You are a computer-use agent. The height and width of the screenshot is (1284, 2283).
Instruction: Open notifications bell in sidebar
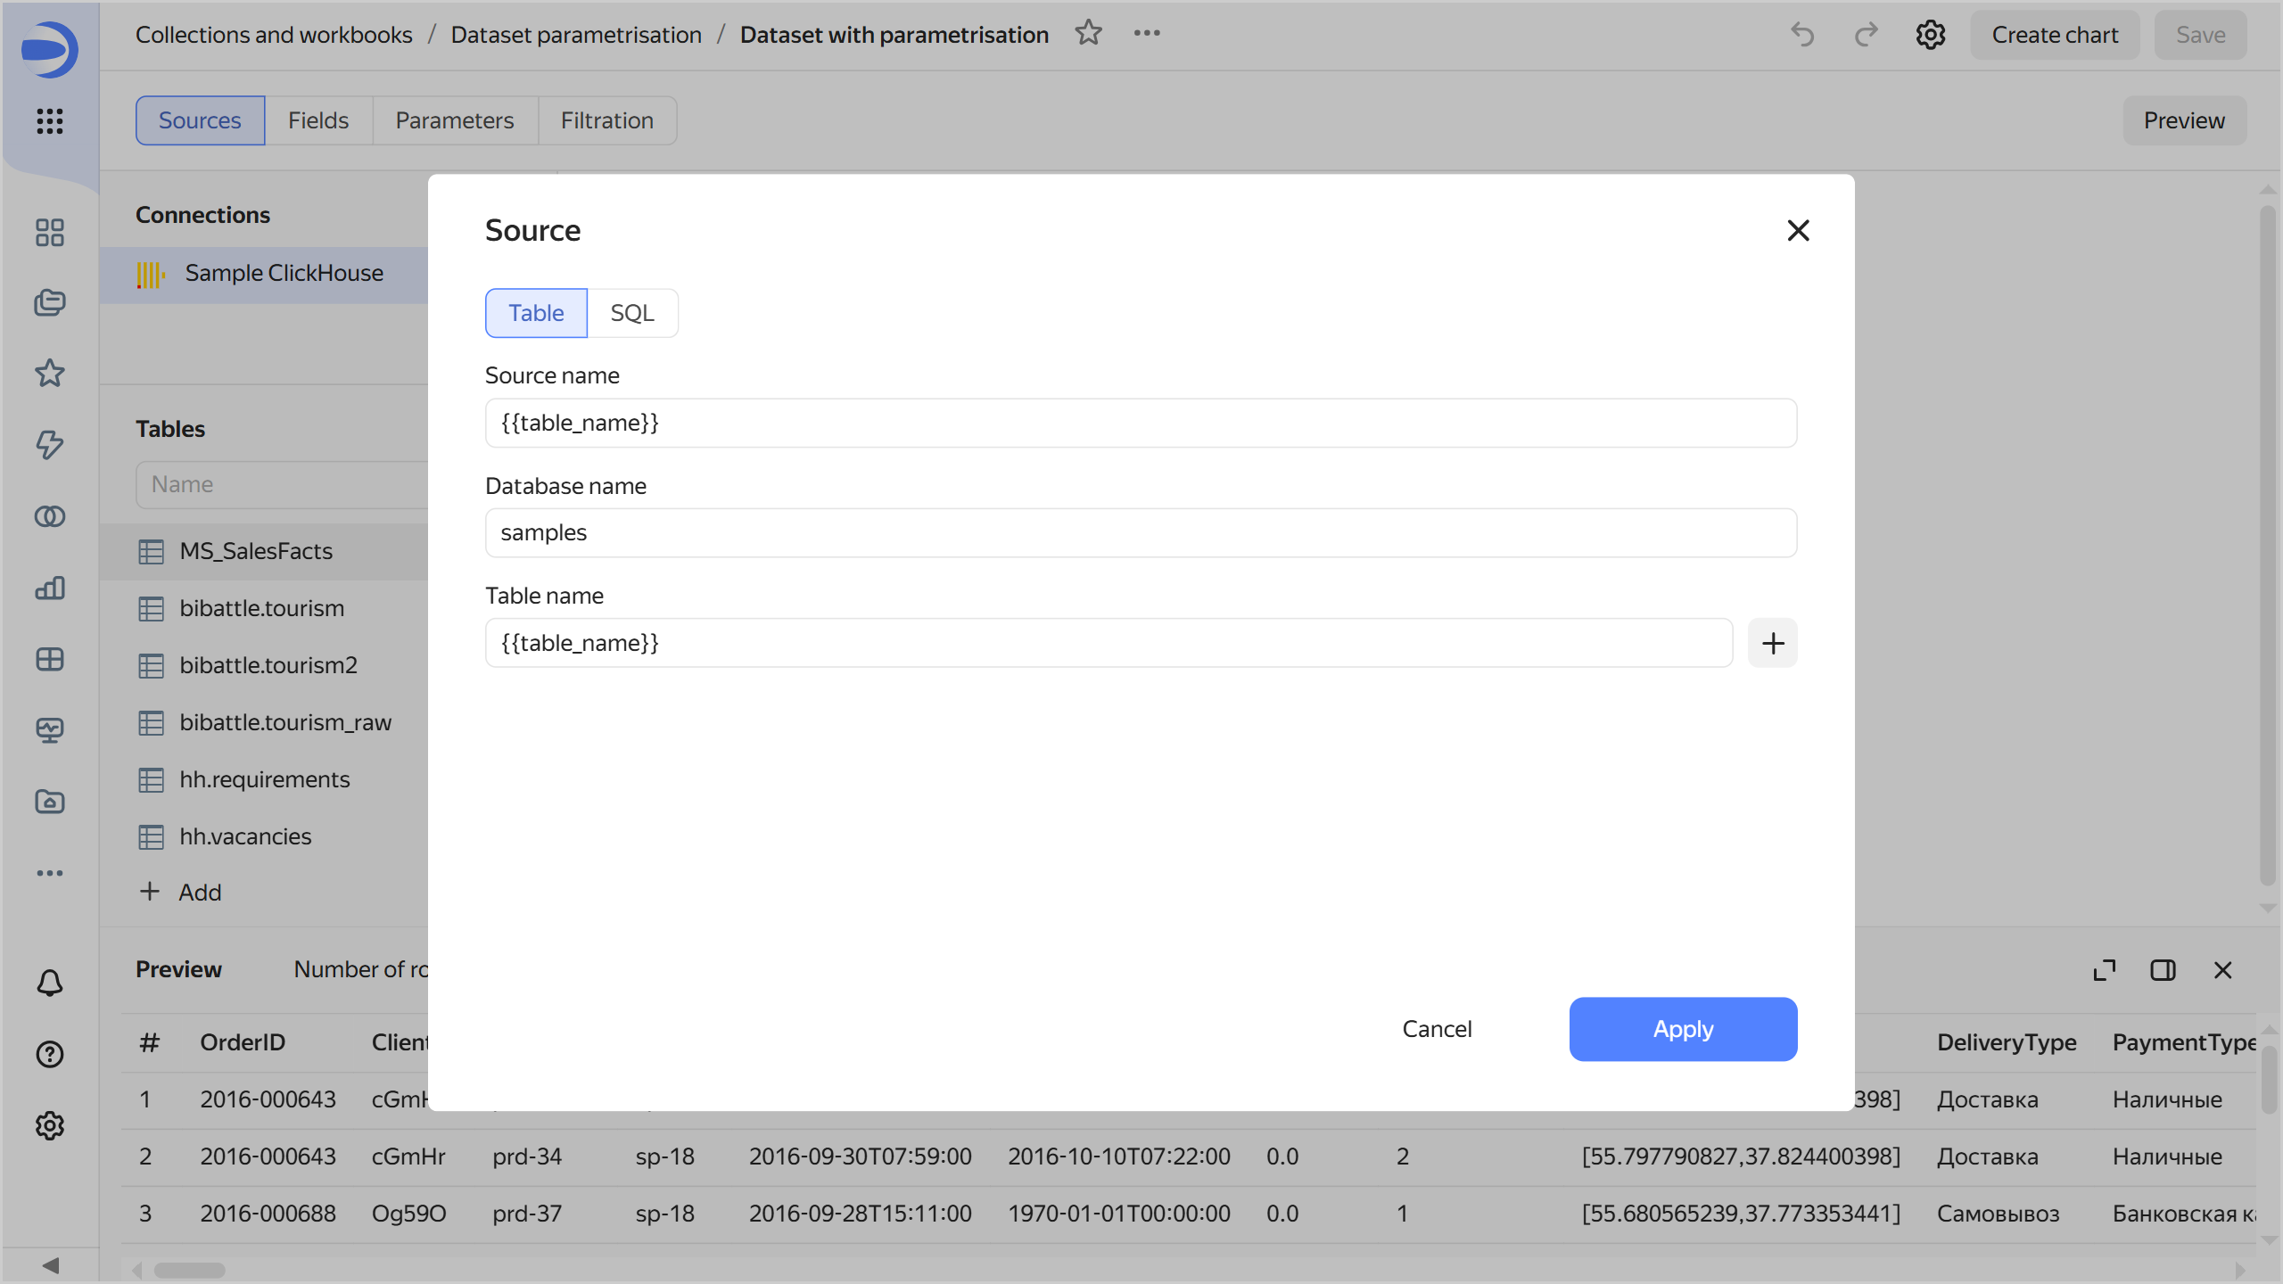click(50, 983)
